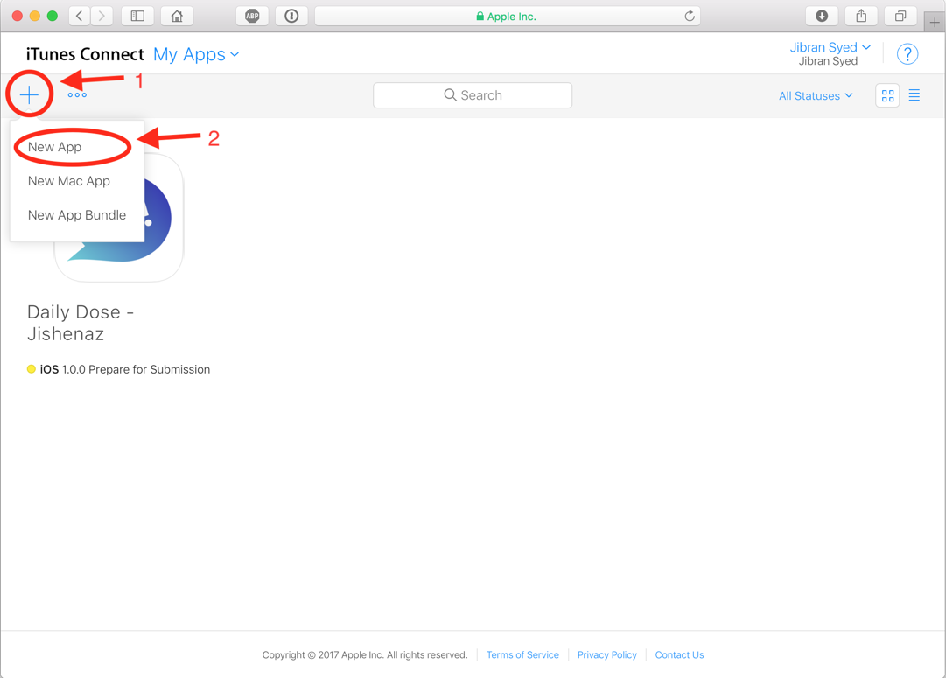This screenshot has height=678, width=946.
Task: Click the iTunes Connect title
Action: click(x=85, y=54)
